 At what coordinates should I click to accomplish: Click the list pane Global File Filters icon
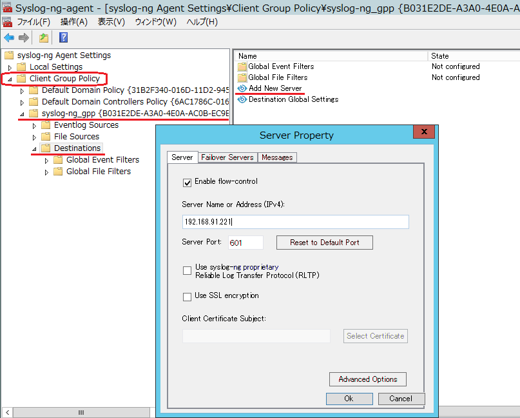[x=242, y=77]
